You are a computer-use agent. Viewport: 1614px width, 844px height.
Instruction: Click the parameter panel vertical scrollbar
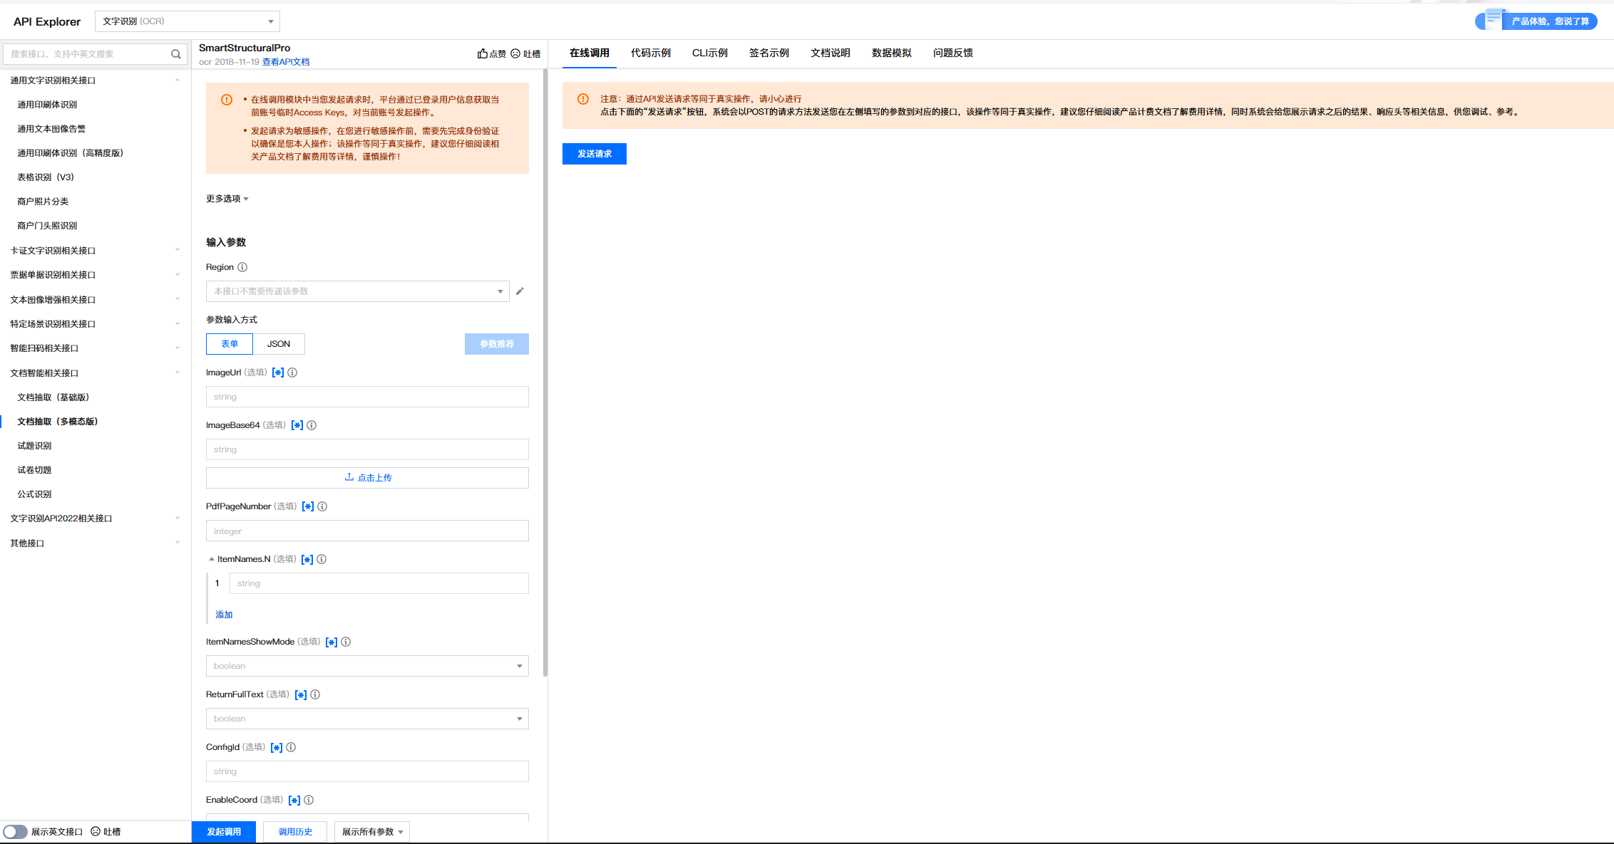[x=545, y=370]
